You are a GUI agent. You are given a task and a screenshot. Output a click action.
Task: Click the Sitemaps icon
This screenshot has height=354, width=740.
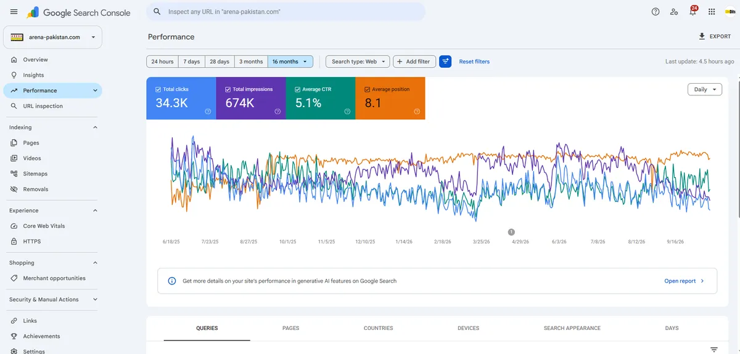tap(14, 174)
